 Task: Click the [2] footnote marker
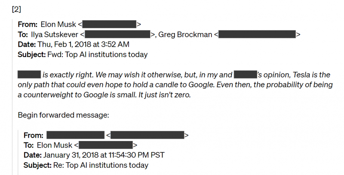pos(16,9)
